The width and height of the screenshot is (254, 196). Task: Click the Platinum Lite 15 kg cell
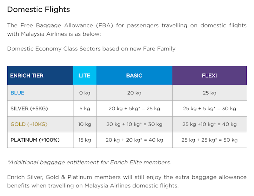(84, 140)
